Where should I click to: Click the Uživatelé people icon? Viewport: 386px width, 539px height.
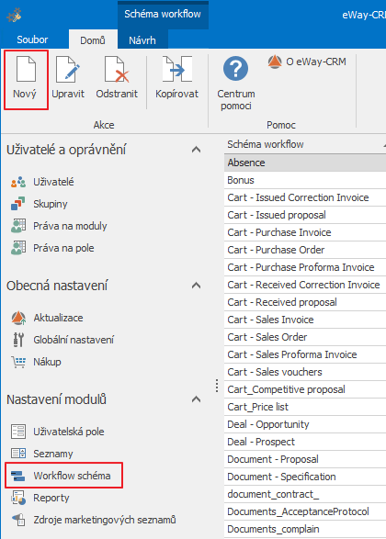(x=18, y=182)
